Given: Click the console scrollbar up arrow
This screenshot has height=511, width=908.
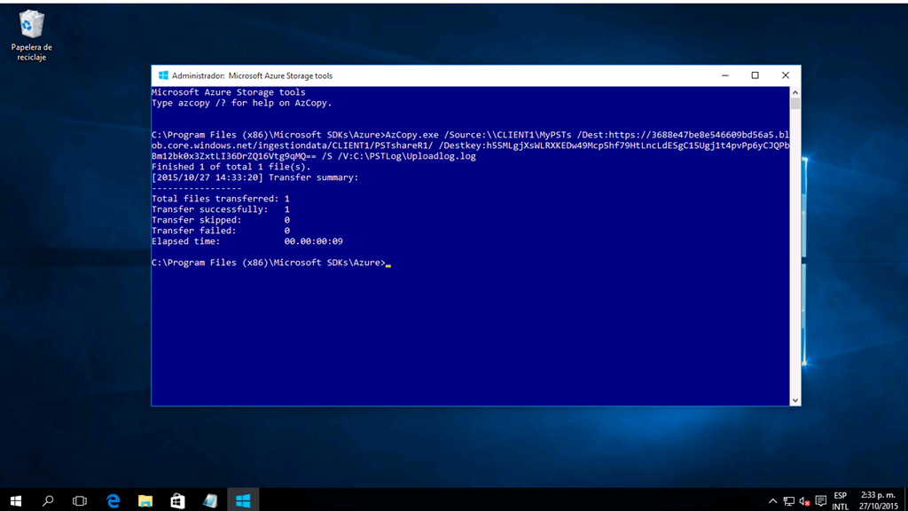Looking at the screenshot, I should tap(794, 92).
